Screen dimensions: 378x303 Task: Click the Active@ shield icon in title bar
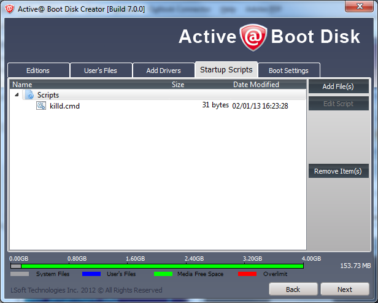(10, 9)
